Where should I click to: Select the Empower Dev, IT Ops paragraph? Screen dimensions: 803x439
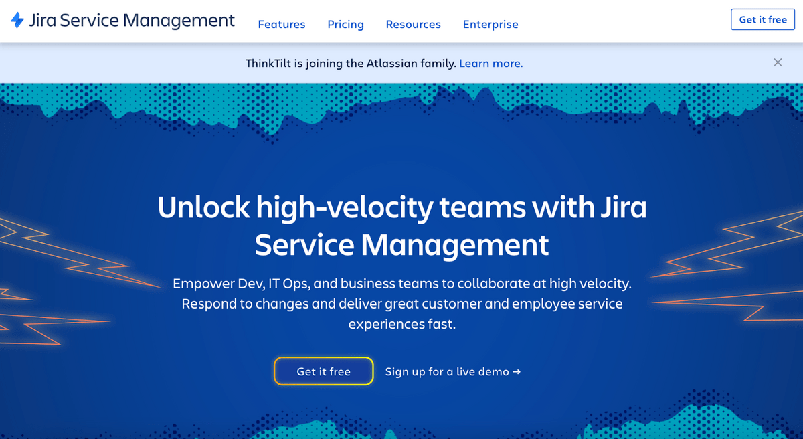(402, 304)
